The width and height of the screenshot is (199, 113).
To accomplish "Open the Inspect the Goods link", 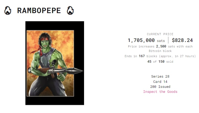I will tap(160, 92).
